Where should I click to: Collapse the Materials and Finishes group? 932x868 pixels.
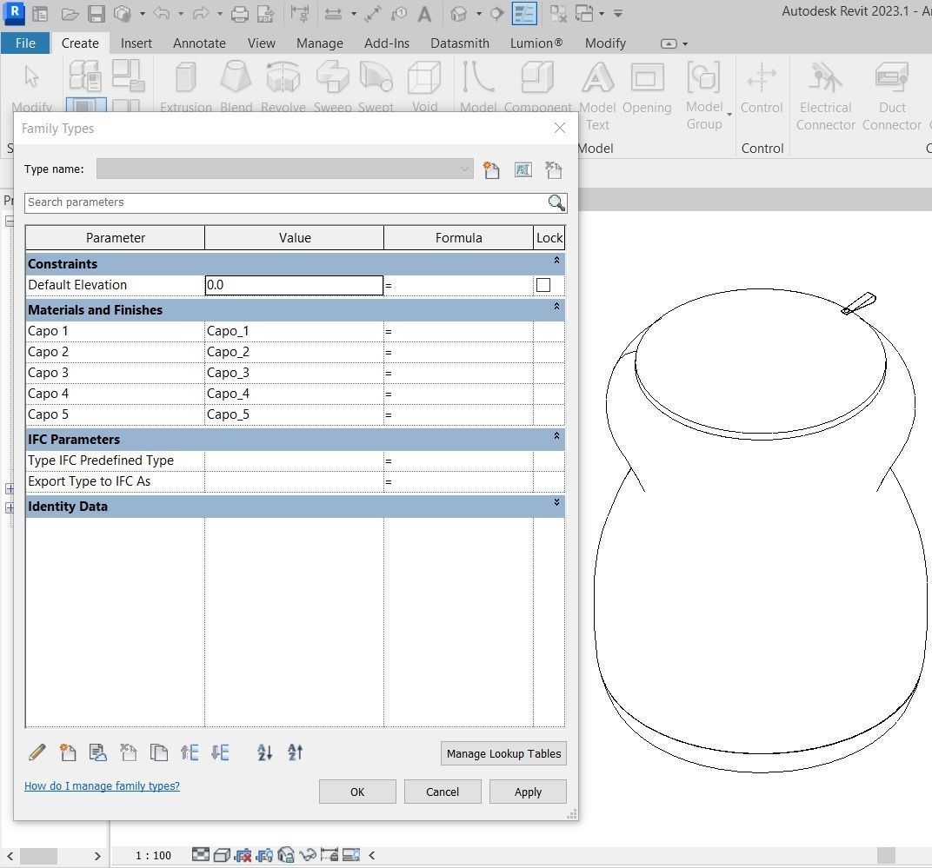556,307
